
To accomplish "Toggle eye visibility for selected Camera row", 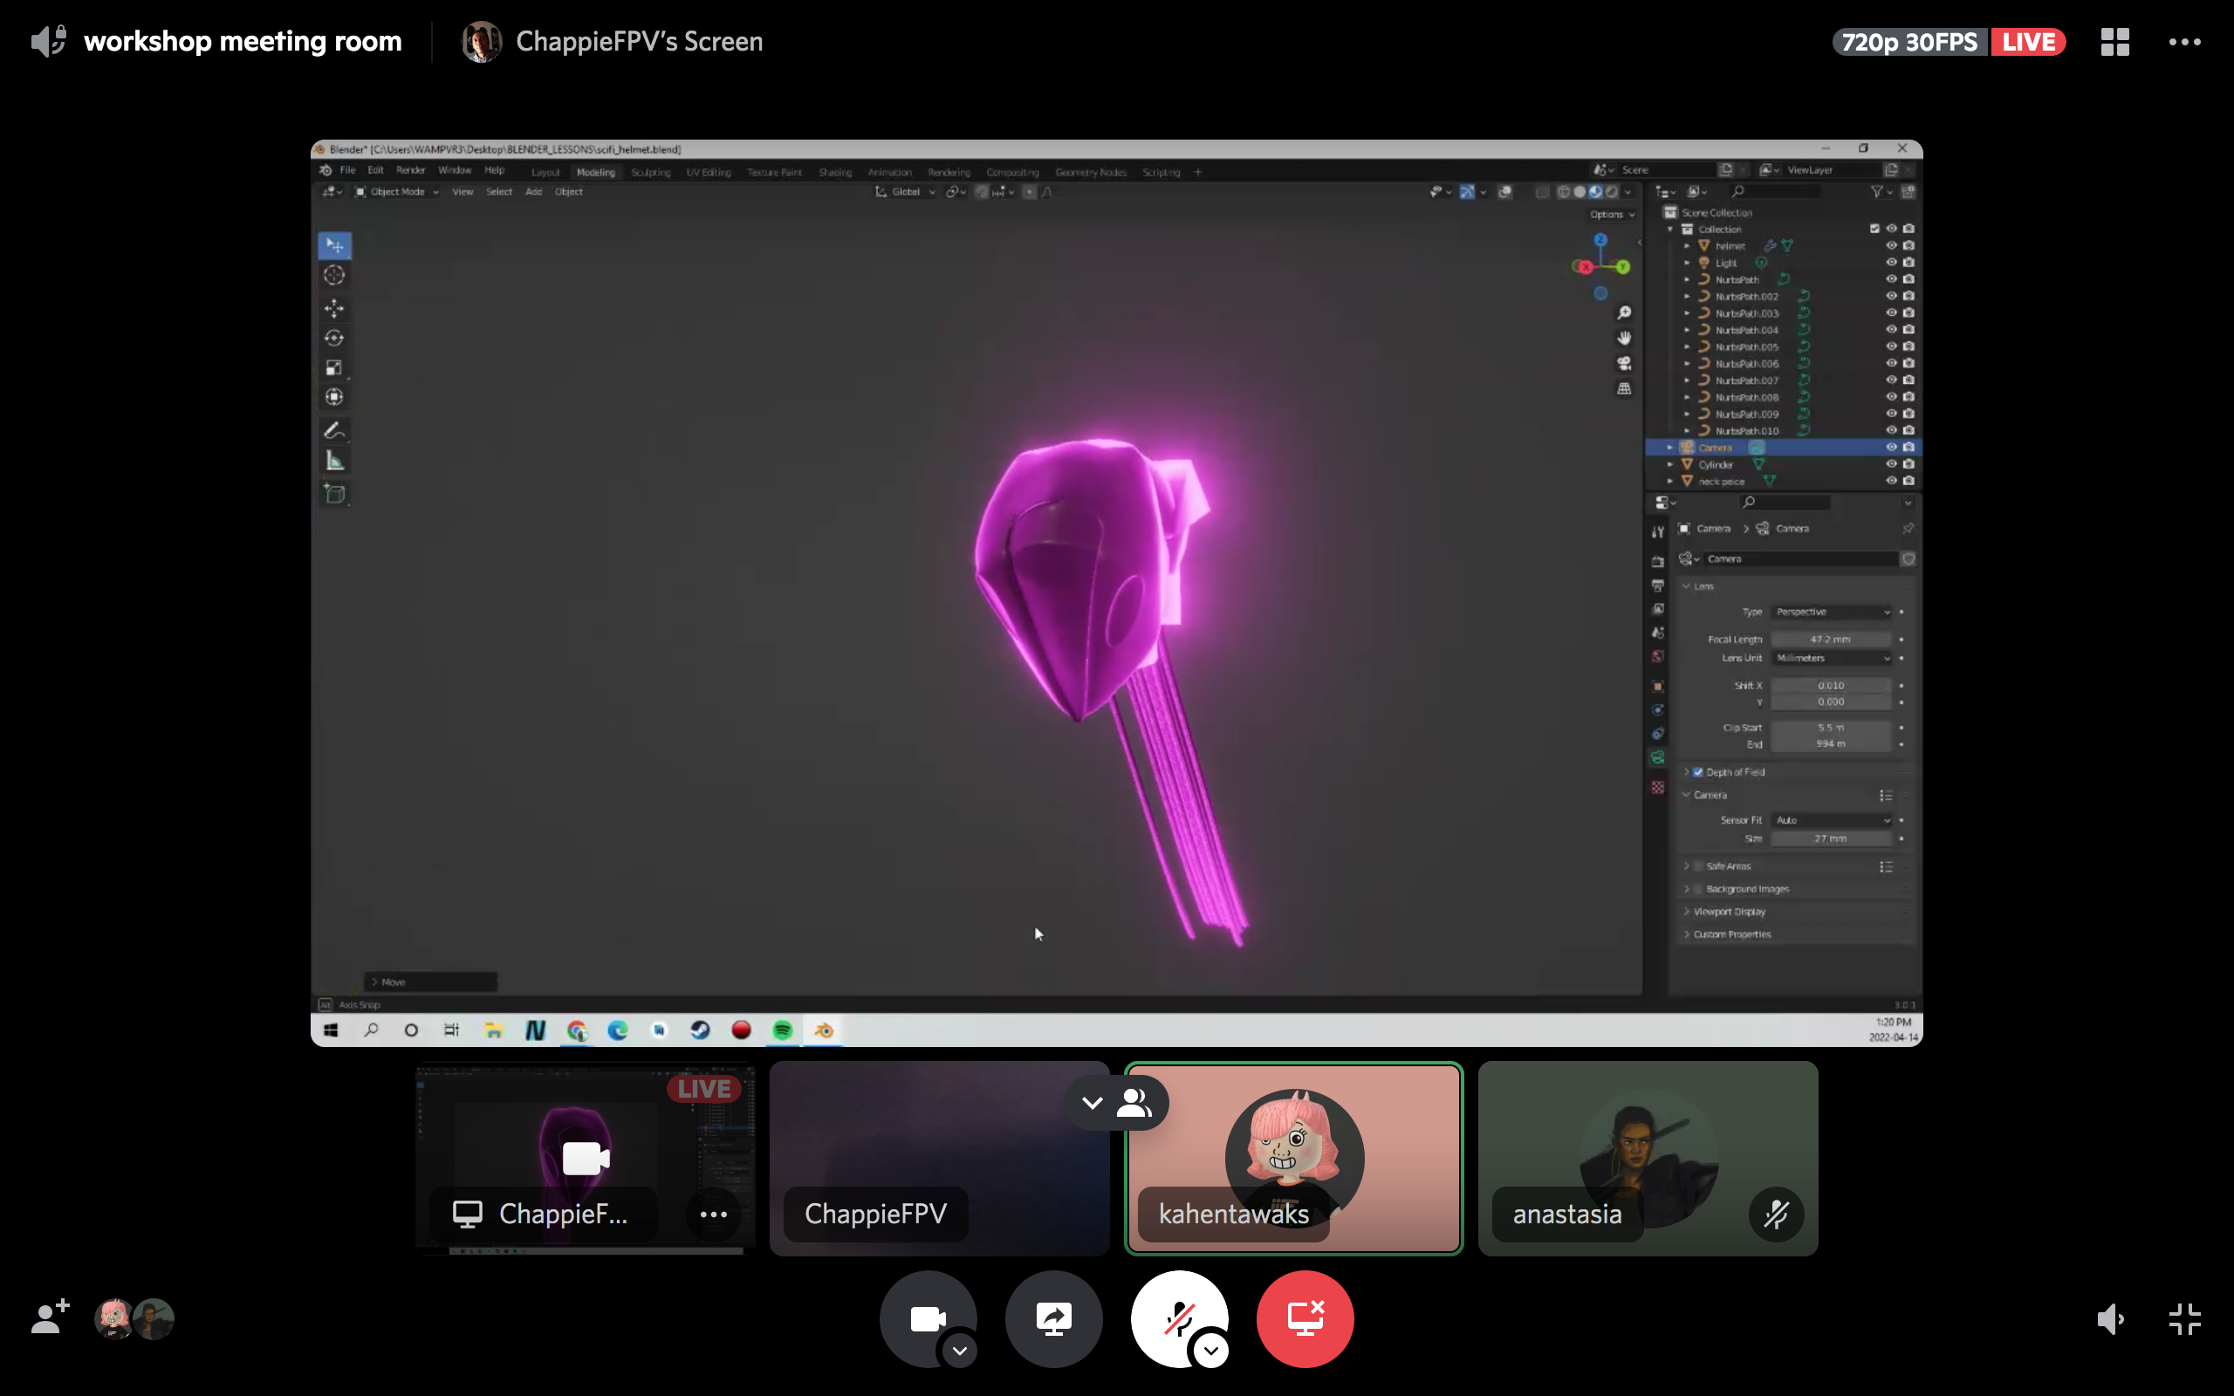I will tap(1890, 448).
